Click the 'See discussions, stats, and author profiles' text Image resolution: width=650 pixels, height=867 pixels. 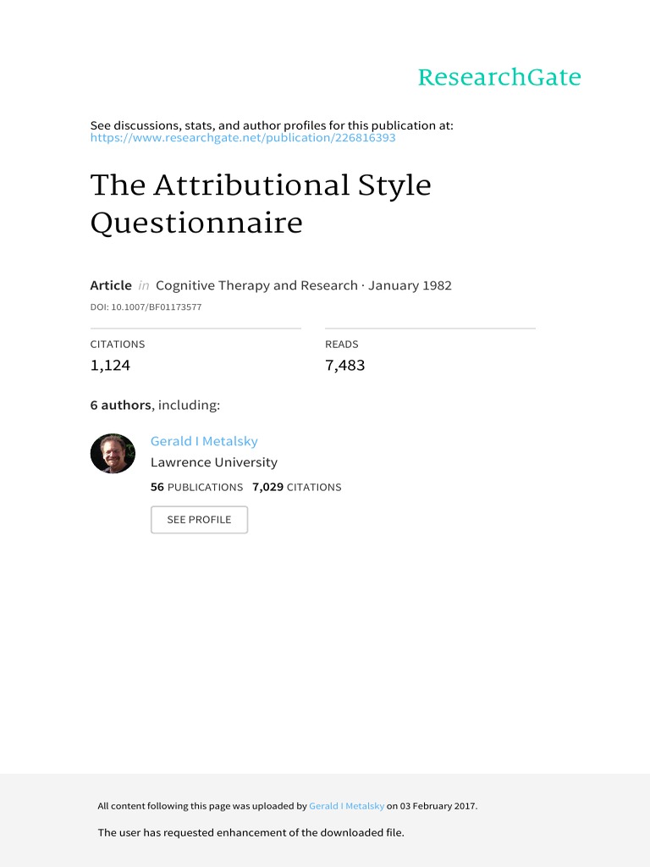pos(272,125)
